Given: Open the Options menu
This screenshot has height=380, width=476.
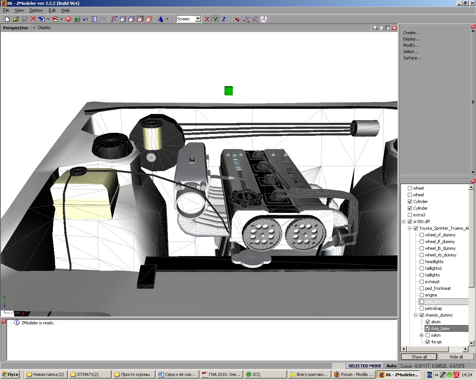Looking at the screenshot, I should (x=36, y=10).
